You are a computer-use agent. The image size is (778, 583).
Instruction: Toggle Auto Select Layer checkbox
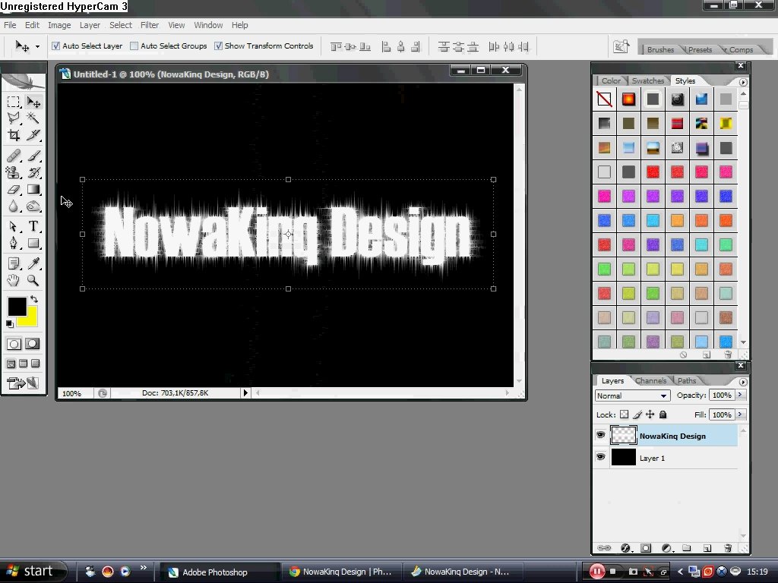coord(55,46)
